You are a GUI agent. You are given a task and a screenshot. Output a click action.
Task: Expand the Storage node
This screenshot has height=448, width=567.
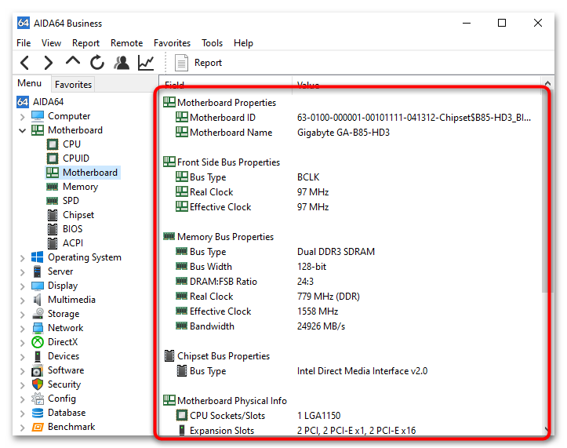tap(23, 314)
